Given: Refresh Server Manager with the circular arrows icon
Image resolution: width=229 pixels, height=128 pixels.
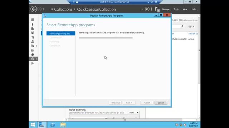Looking at the screenshot, I should pos(147,9).
